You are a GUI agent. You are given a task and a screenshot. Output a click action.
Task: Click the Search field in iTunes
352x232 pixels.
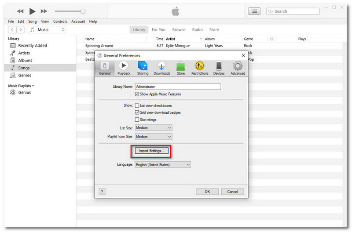pyautogui.click(x=293, y=11)
